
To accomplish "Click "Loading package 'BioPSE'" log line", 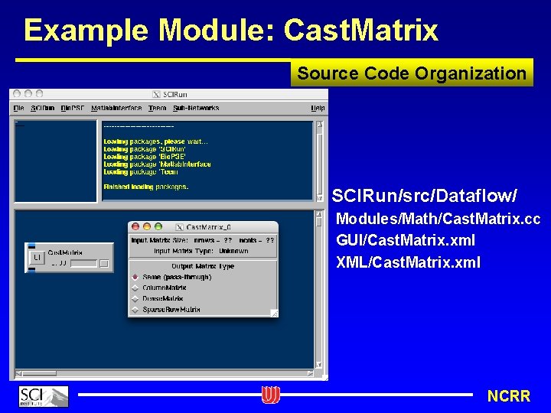I will pyautogui.click(x=145, y=157).
